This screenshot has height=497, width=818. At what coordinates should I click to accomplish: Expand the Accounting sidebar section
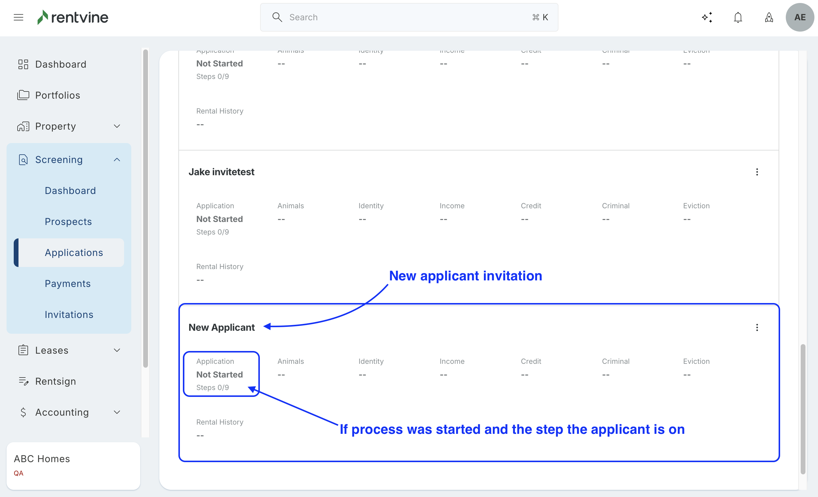[117, 412]
